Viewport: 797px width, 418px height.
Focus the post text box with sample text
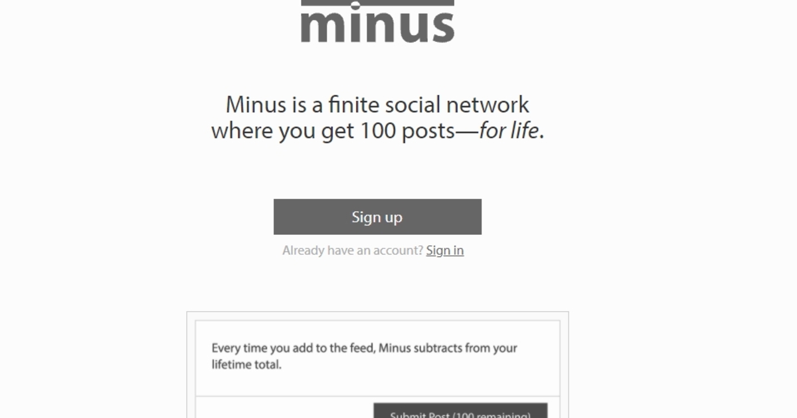[x=377, y=357]
